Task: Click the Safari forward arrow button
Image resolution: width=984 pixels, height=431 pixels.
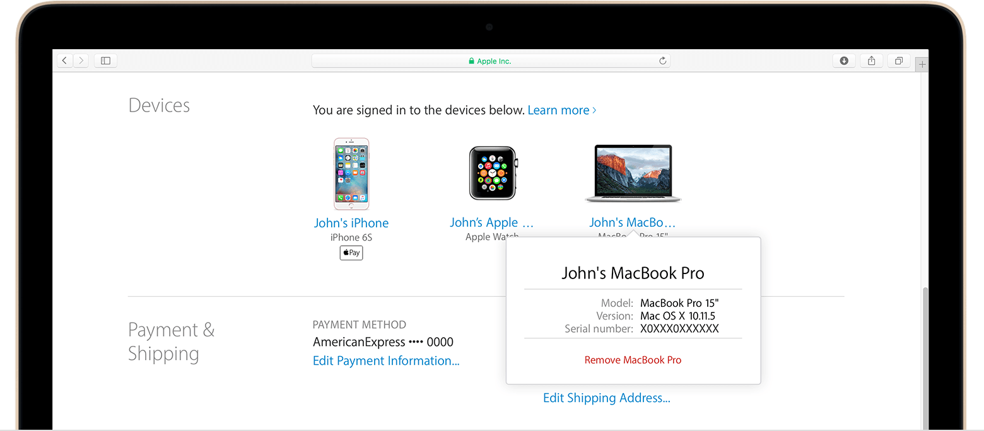Action: (x=81, y=60)
